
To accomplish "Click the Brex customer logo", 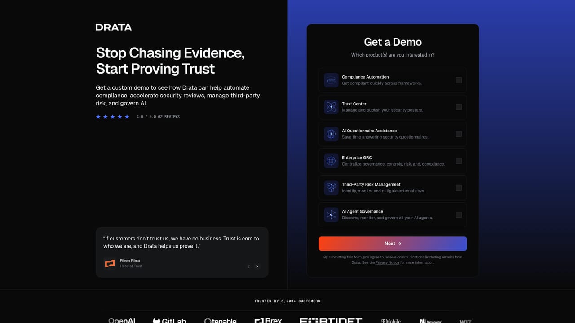I will click(268, 321).
